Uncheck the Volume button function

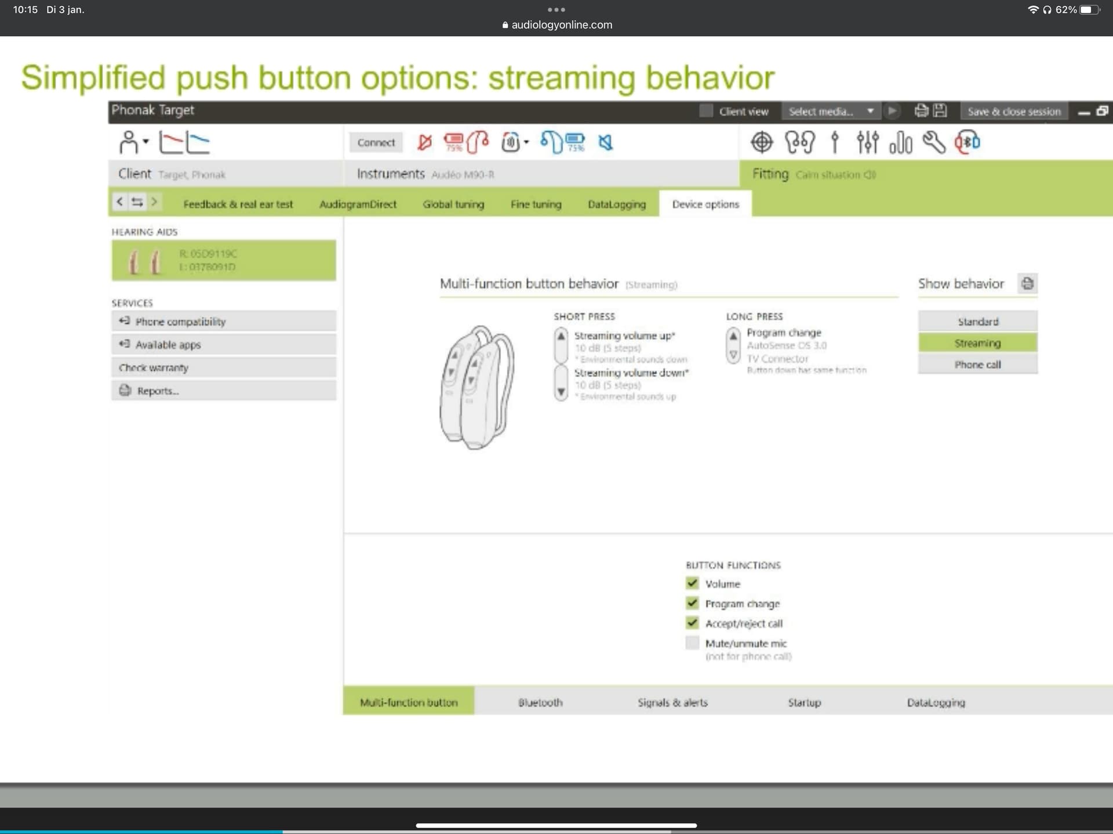692,583
